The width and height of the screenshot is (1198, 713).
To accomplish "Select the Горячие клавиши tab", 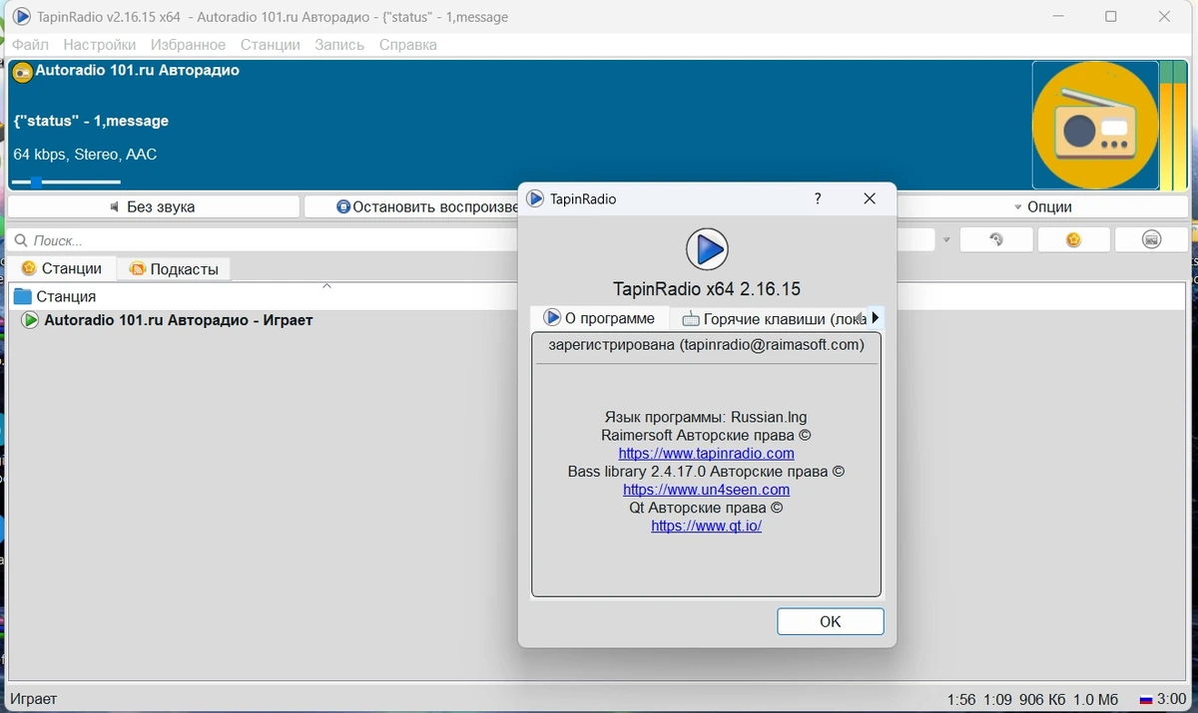I will tap(774, 318).
